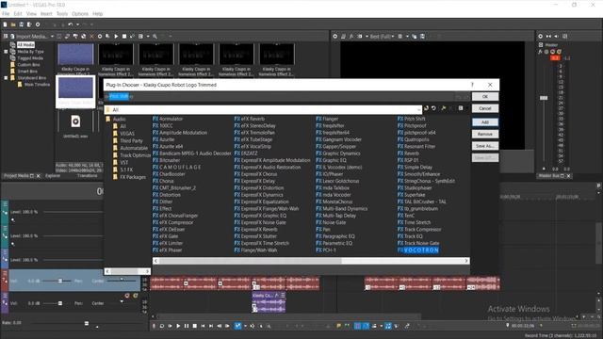Click Cancel in the Plug-In Chooser
603x339 pixels.
(485, 108)
